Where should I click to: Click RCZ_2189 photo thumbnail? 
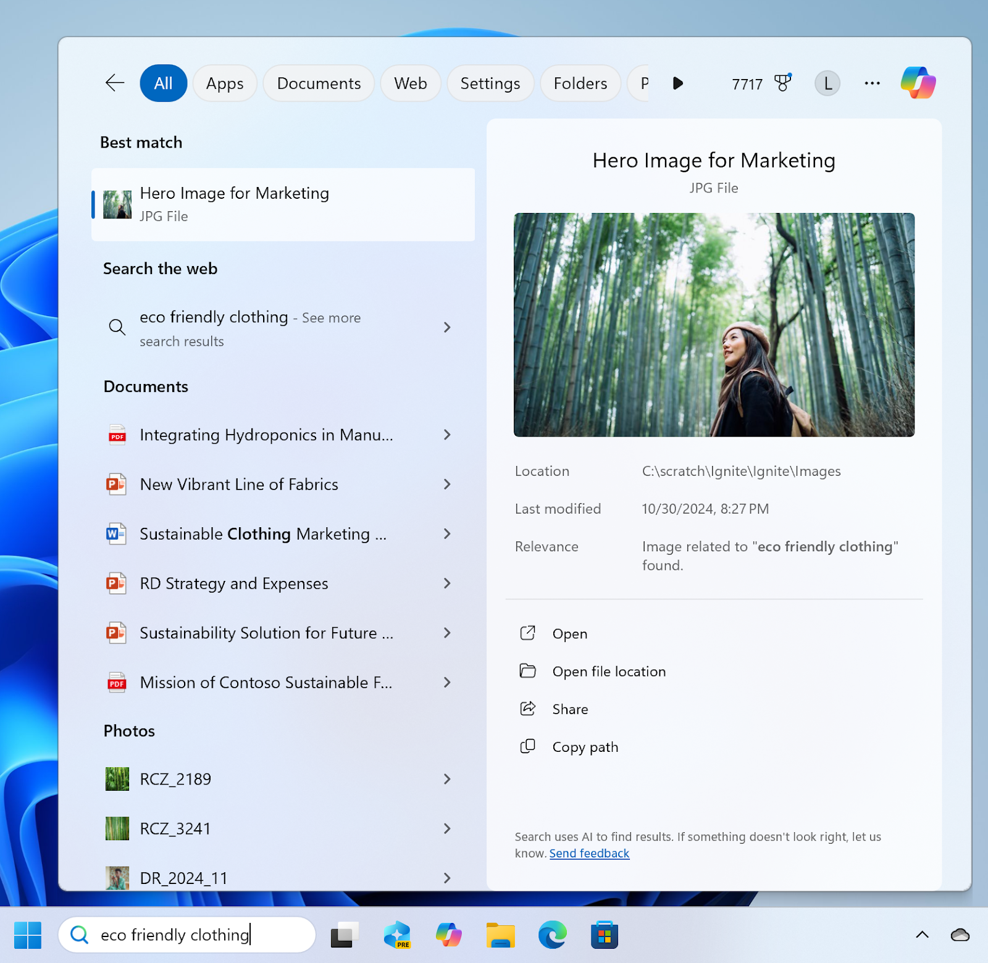pyautogui.click(x=117, y=779)
